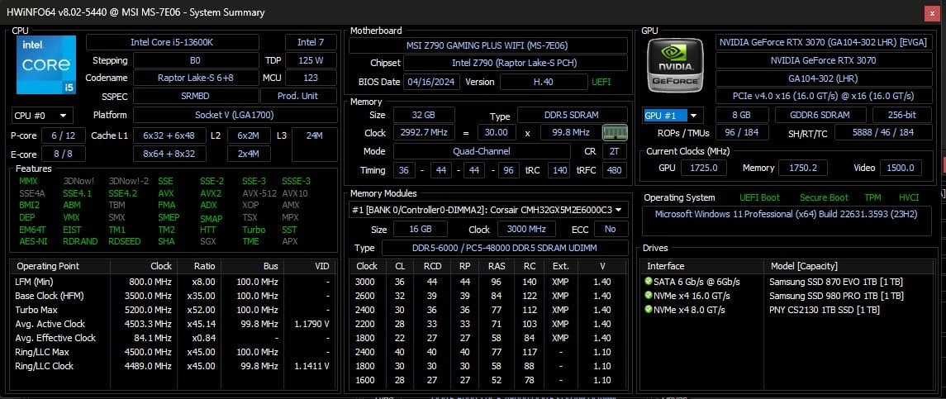Click the SRMBD SSPEC value
Viewport: 946px width, 399px height.
[x=196, y=96]
